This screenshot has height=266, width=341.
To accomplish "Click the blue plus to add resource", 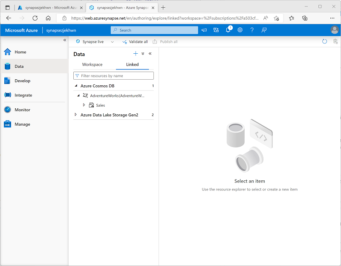I will pos(136,54).
